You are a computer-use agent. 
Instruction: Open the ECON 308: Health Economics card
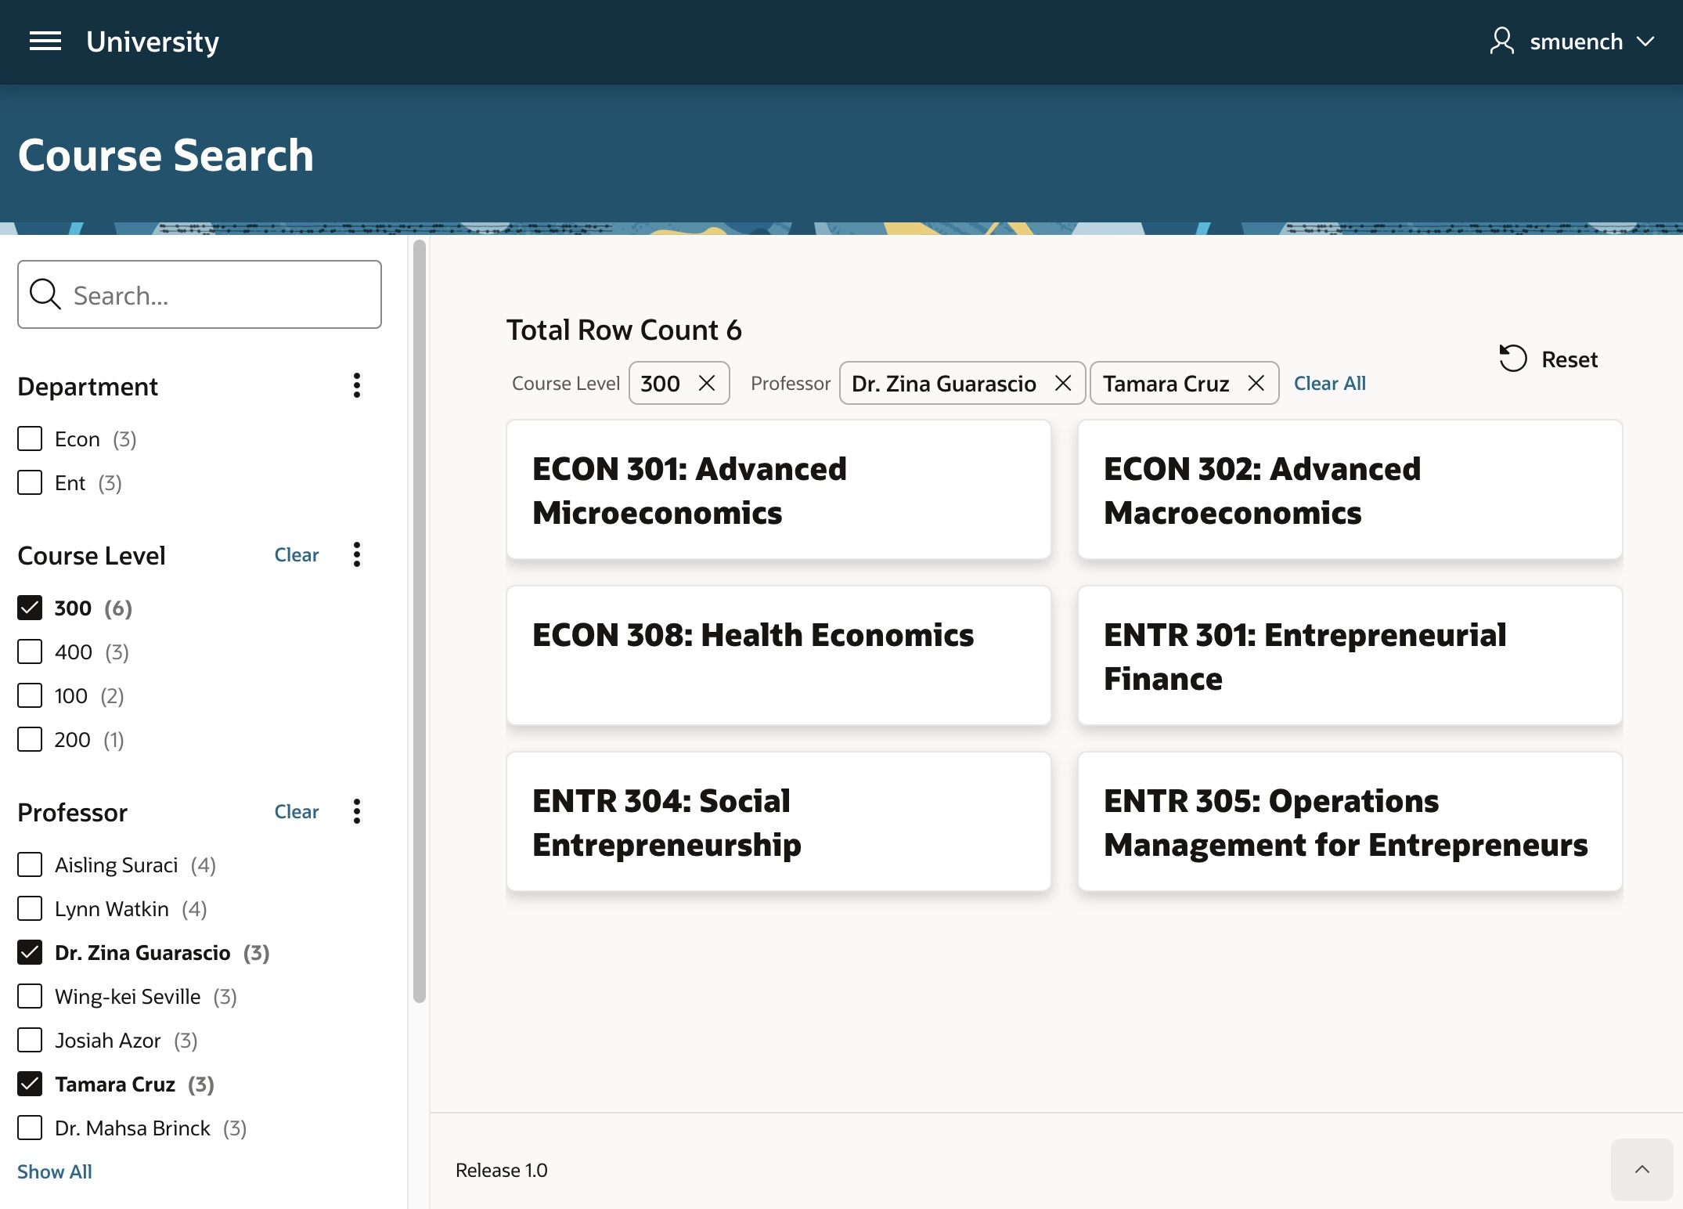[778, 655]
